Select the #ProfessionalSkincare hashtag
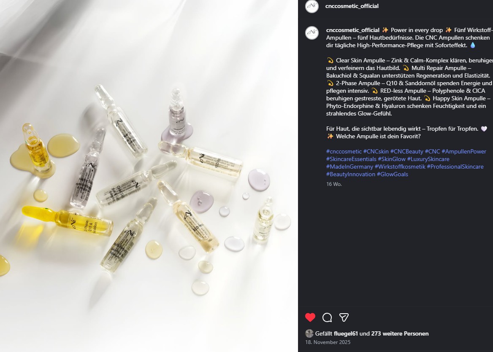 click(x=455, y=167)
